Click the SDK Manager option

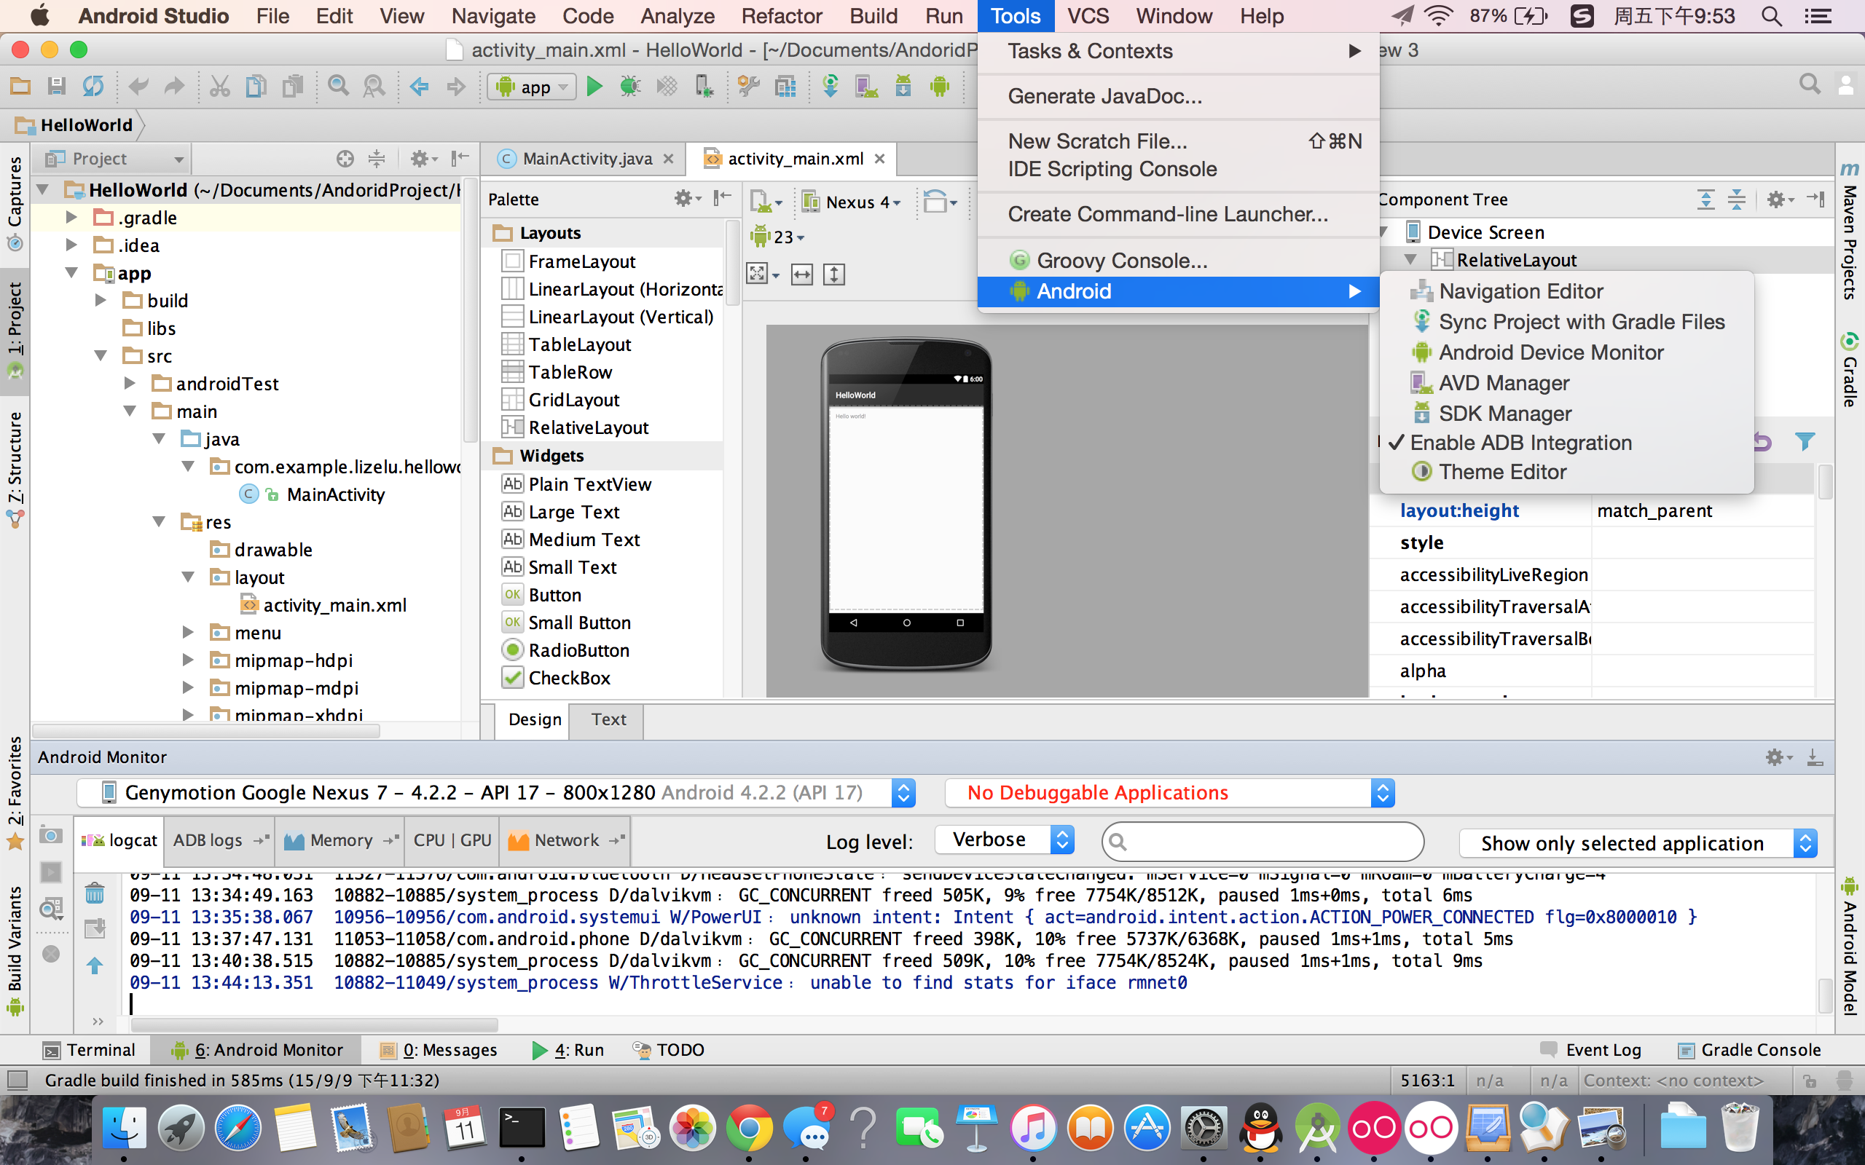tap(1502, 412)
